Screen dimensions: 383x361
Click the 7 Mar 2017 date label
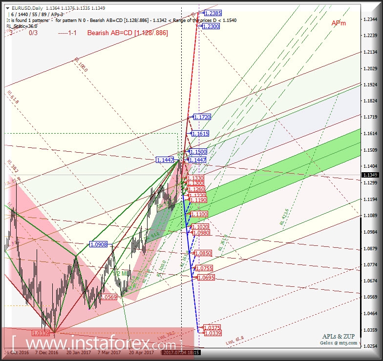point(109,352)
